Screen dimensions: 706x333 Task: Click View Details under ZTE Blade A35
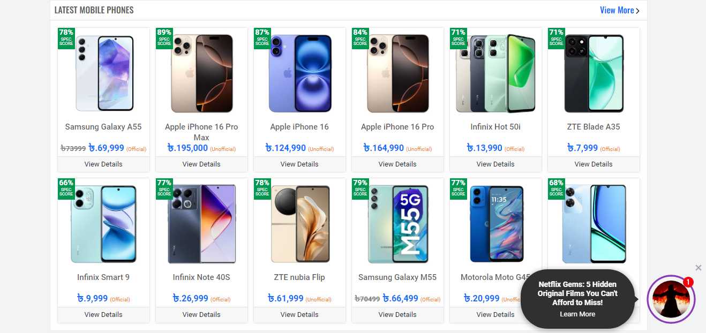pos(594,164)
